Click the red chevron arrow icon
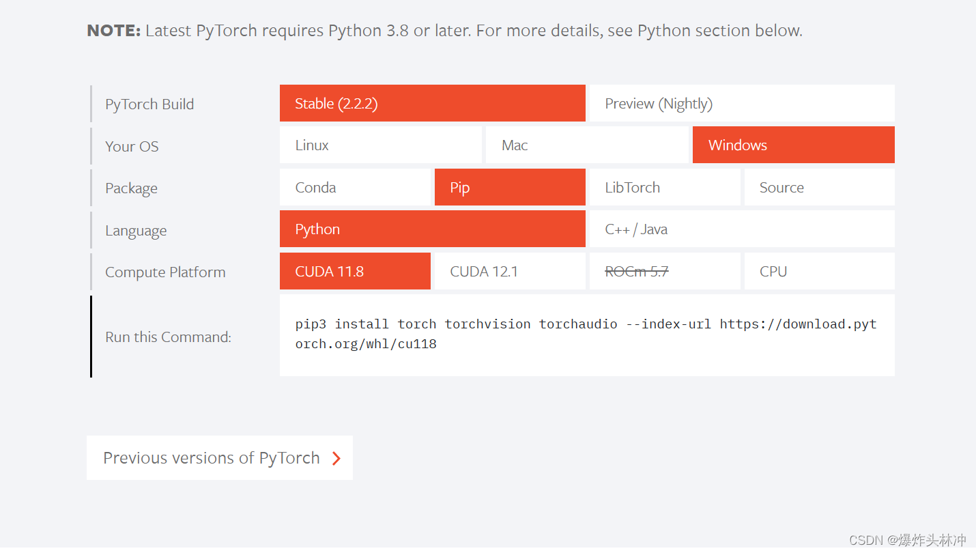 click(336, 458)
